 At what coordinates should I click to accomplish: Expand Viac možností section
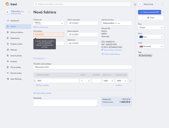[40, 58]
